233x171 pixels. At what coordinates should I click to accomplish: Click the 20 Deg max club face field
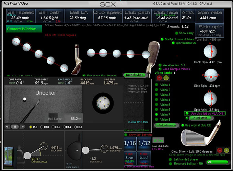[x=158, y=141]
